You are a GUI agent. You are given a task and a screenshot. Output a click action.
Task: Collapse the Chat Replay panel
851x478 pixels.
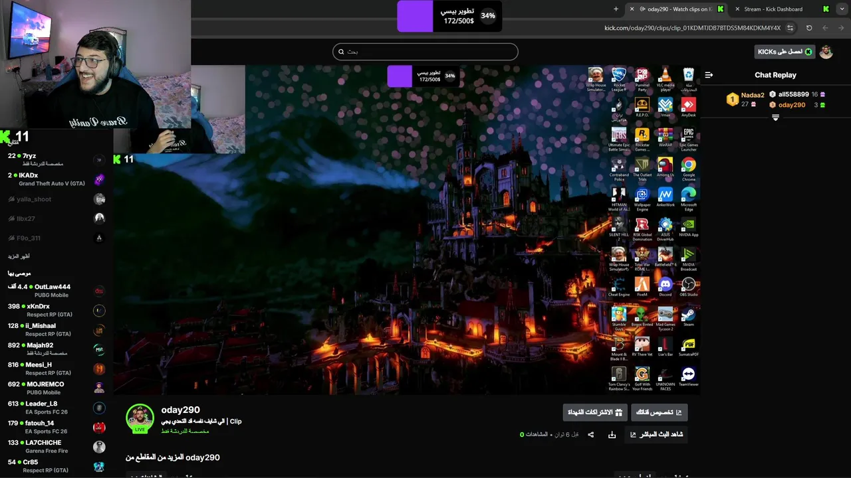[x=709, y=75]
